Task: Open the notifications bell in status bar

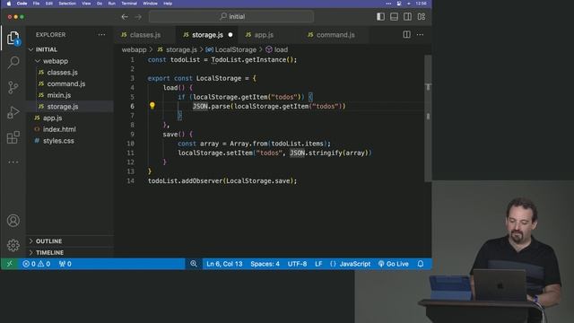Action: click(x=421, y=264)
